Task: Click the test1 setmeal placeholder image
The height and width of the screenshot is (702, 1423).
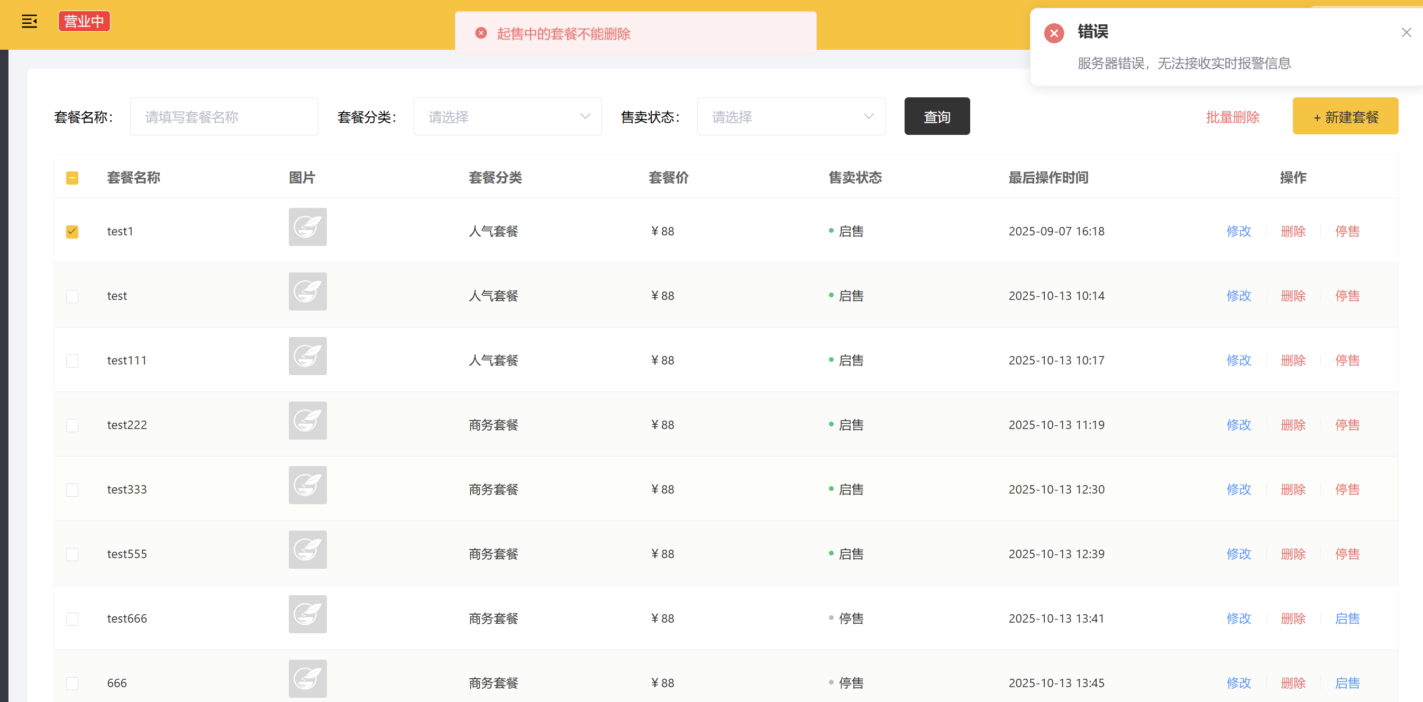Action: click(308, 227)
